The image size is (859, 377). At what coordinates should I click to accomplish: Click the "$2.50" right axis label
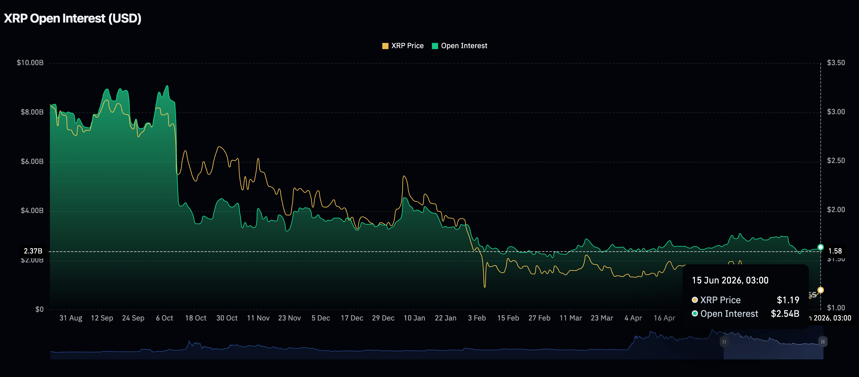(836, 161)
